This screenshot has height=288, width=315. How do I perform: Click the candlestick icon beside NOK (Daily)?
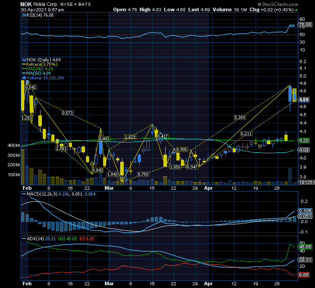pos(24,60)
